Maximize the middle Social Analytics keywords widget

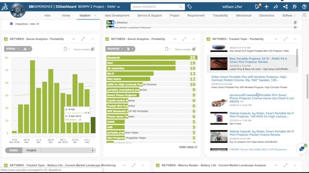click(184, 39)
